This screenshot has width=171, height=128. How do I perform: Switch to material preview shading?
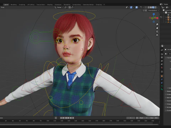click(x=153, y=7)
